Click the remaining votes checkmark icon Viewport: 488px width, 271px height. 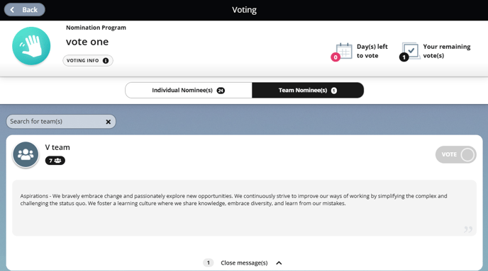point(410,51)
